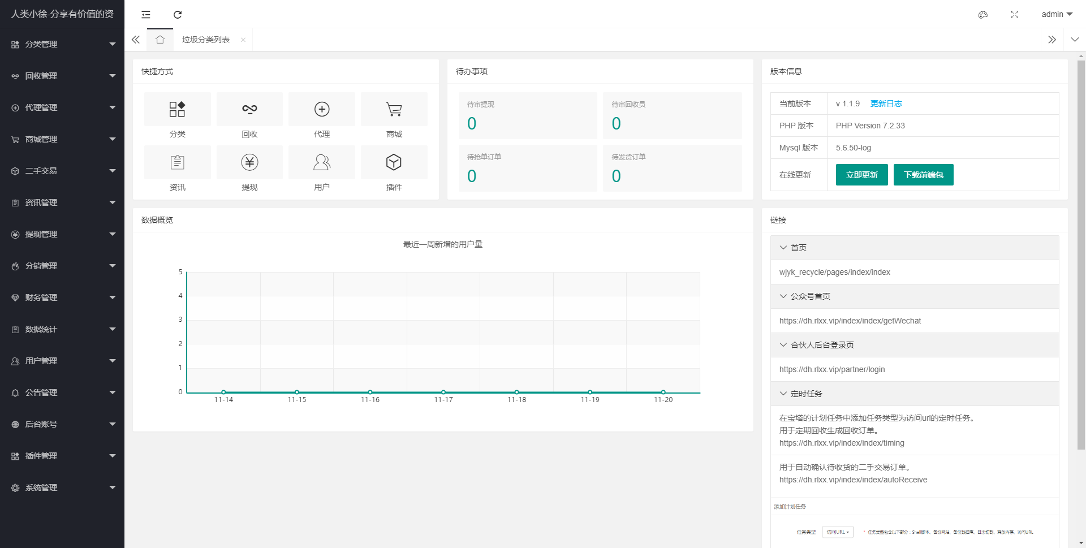Expand 二手交易 in the sidebar
Image resolution: width=1086 pixels, height=548 pixels.
[62, 171]
